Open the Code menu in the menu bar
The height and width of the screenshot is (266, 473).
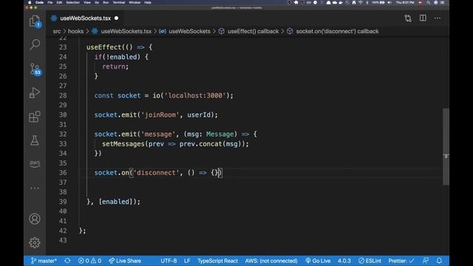[39, 2]
